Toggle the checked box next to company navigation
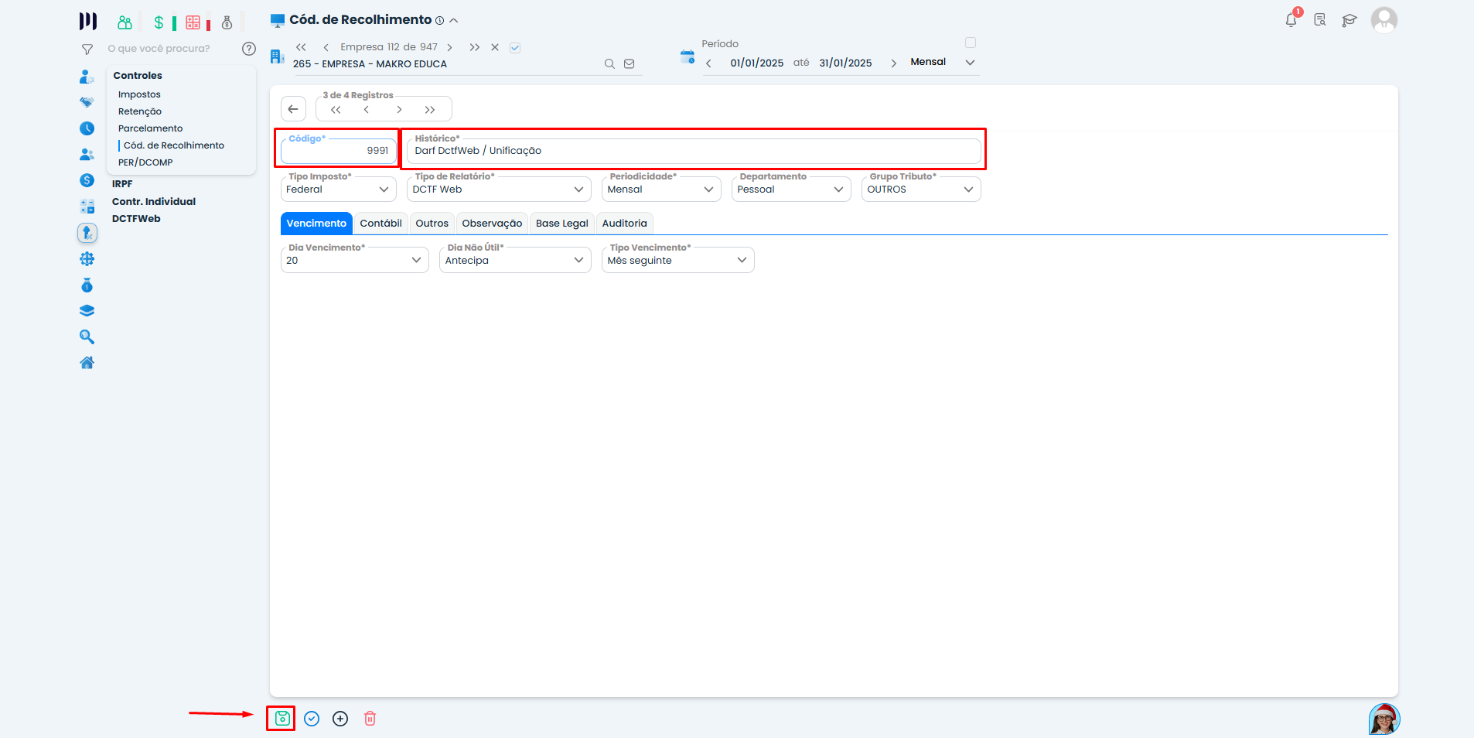Screen dimensions: 1474x738 point(515,48)
